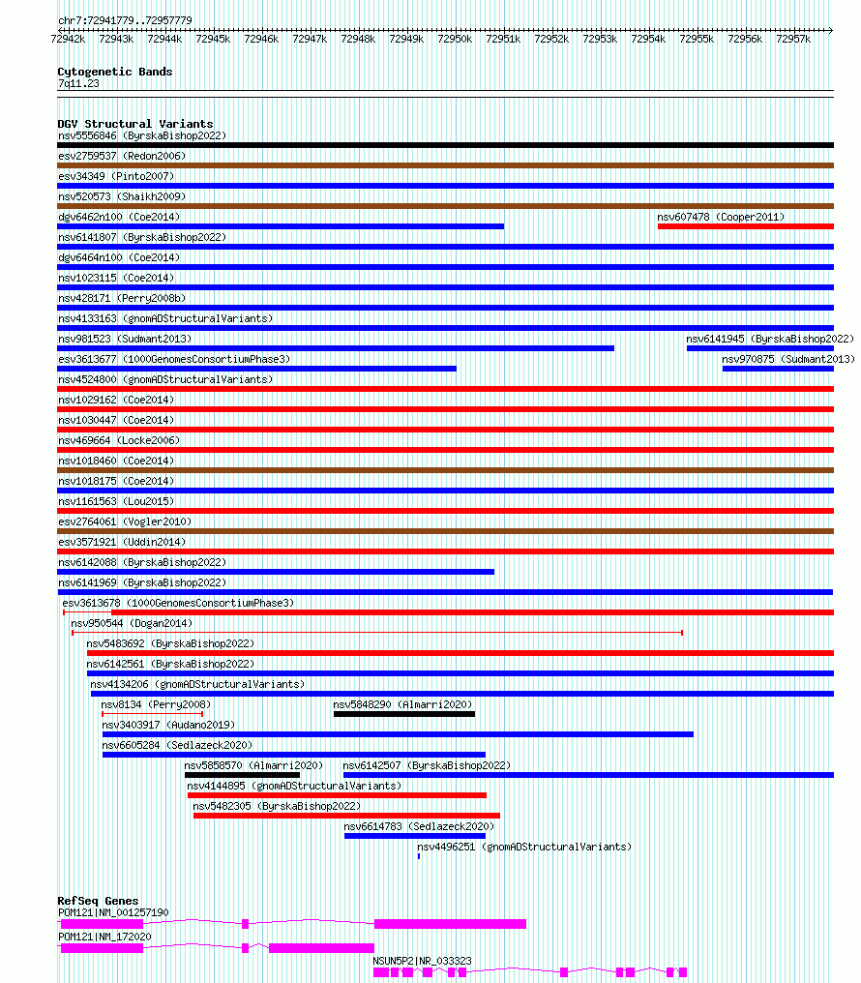Click the nsv1029162 (Coe2014) label
Screen dimensions: 861x983
pyautogui.click(x=116, y=400)
